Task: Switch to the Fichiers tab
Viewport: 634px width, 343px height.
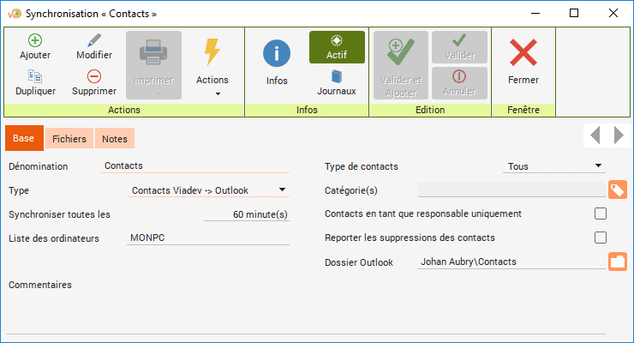Action: (69, 138)
